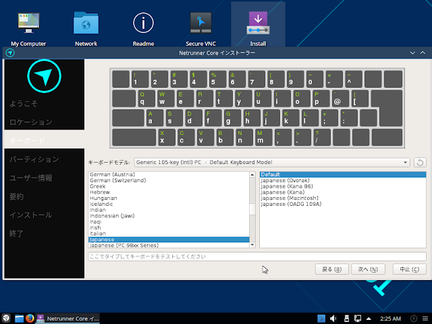Click the Netrunner arrow logo in sidebar
The height and width of the screenshot is (324, 432).
tap(44, 76)
